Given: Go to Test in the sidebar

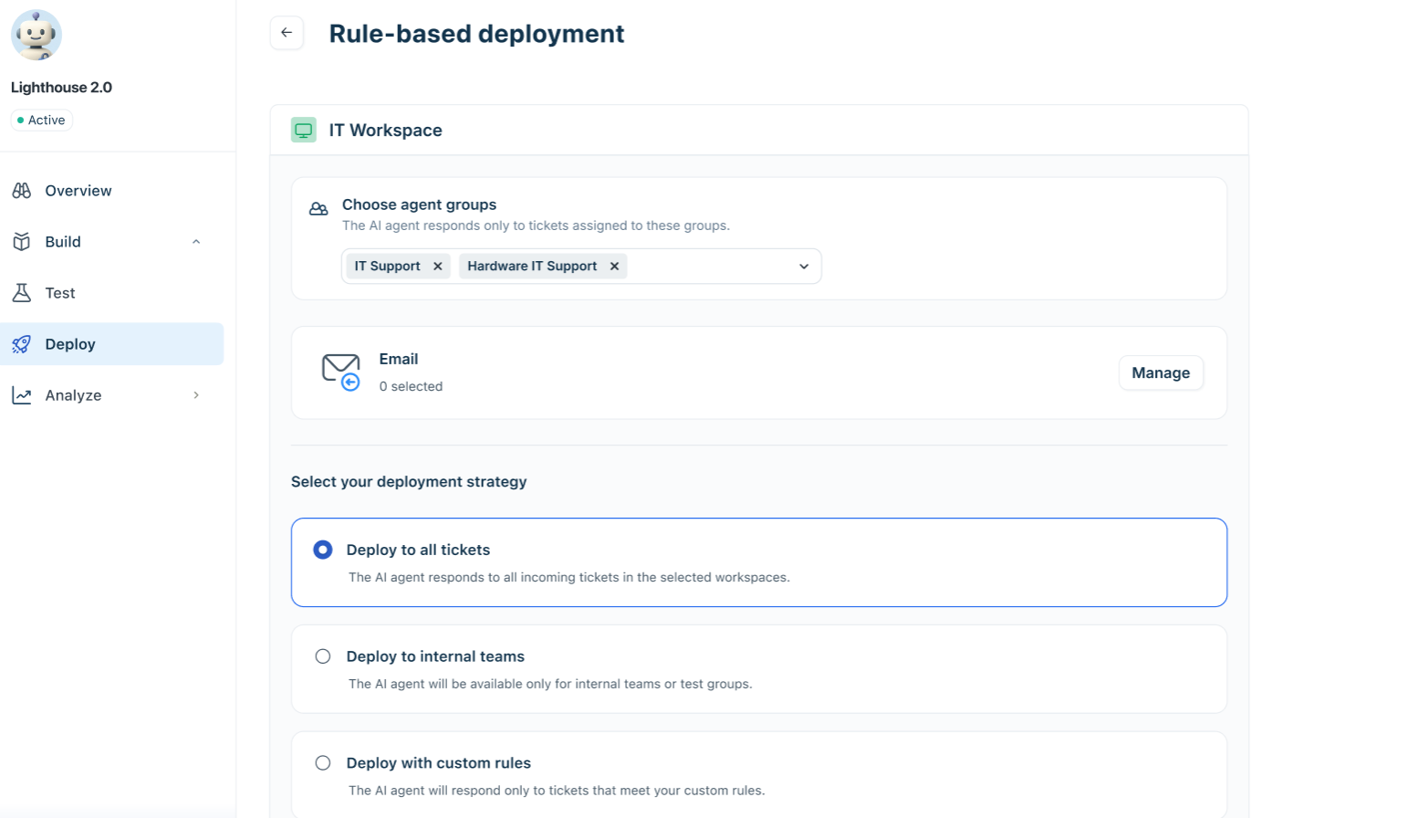Looking at the screenshot, I should pos(111,293).
